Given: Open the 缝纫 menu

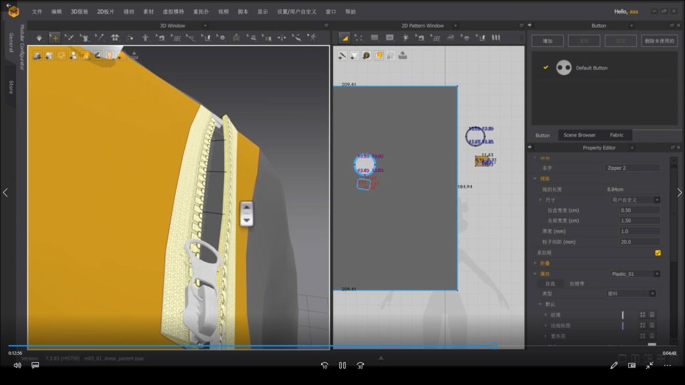Looking at the screenshot, I should (128, 11).
